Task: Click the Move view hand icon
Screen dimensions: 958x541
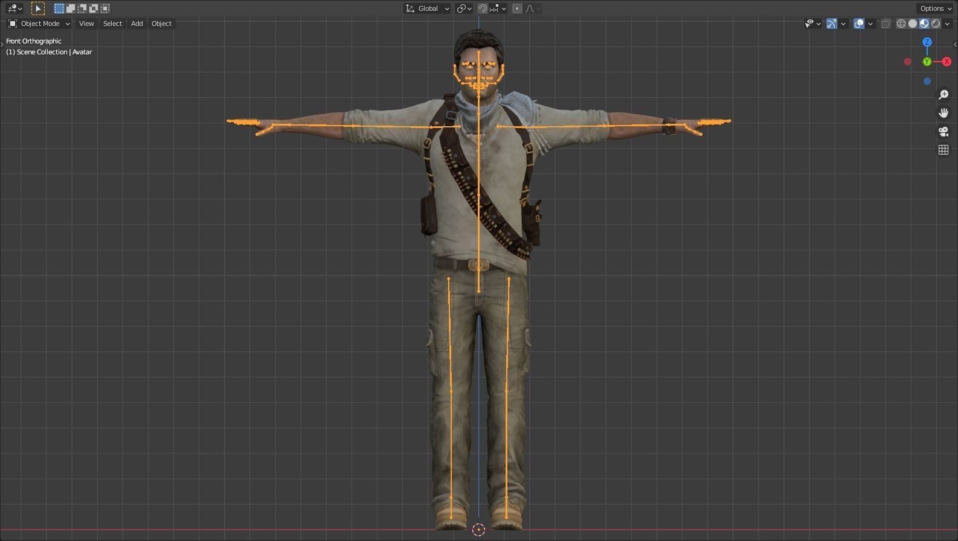Action: point(944,113)
